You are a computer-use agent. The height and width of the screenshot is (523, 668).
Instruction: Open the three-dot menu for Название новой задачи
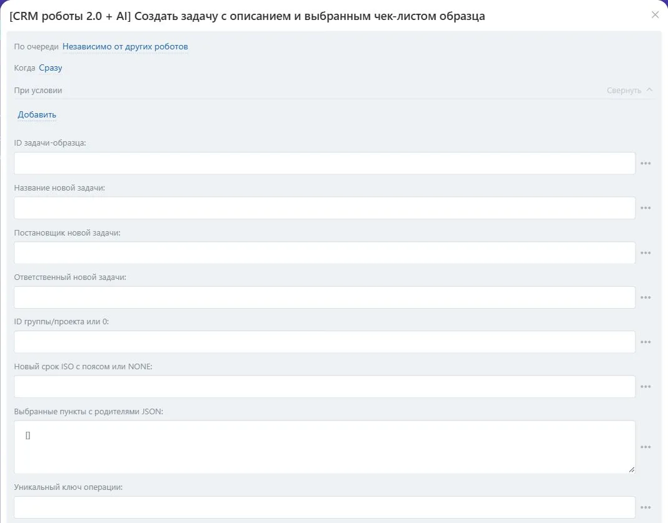[645, 208]
